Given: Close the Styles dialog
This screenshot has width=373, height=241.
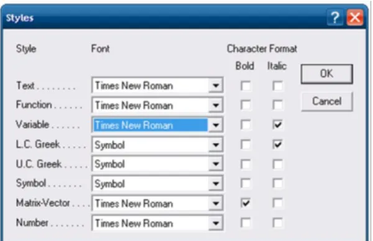Looking at the screenshot, I should (355, 17).
